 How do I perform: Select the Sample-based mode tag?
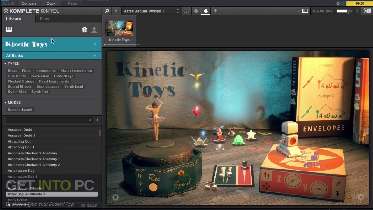coord(20,110)
